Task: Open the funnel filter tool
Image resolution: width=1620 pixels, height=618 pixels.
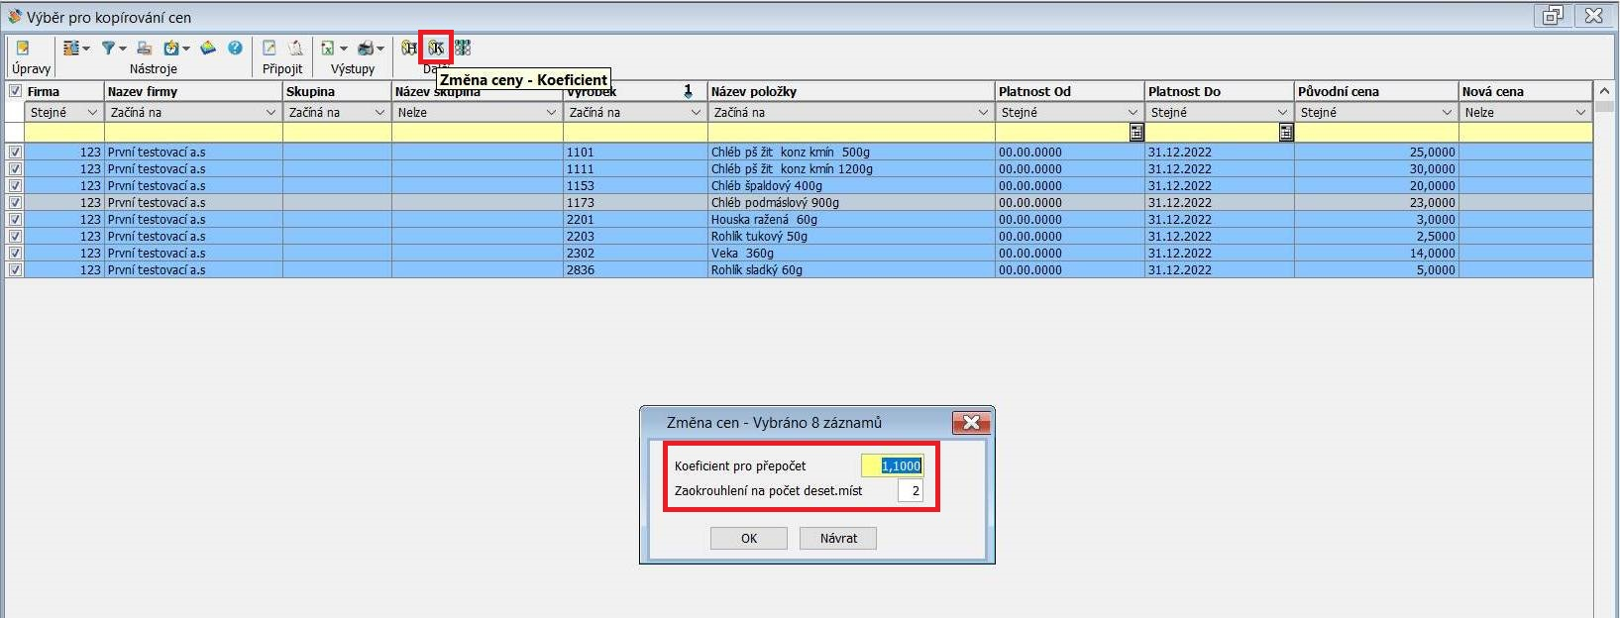Action: tap(109, 48)
